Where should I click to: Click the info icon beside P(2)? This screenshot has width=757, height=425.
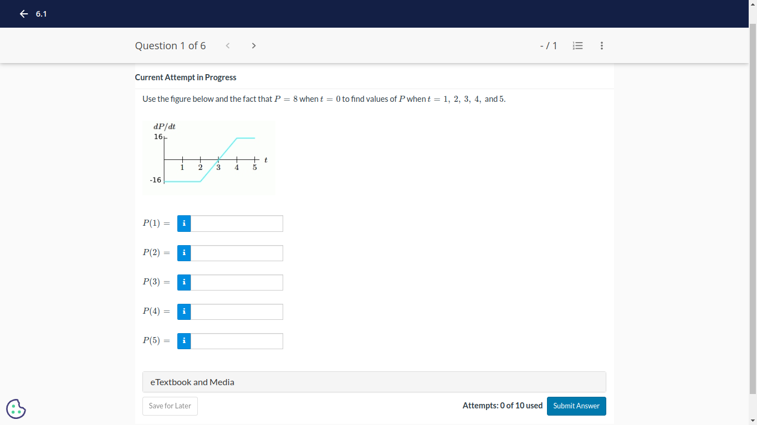pyautogui.click(x=184, y=253)
